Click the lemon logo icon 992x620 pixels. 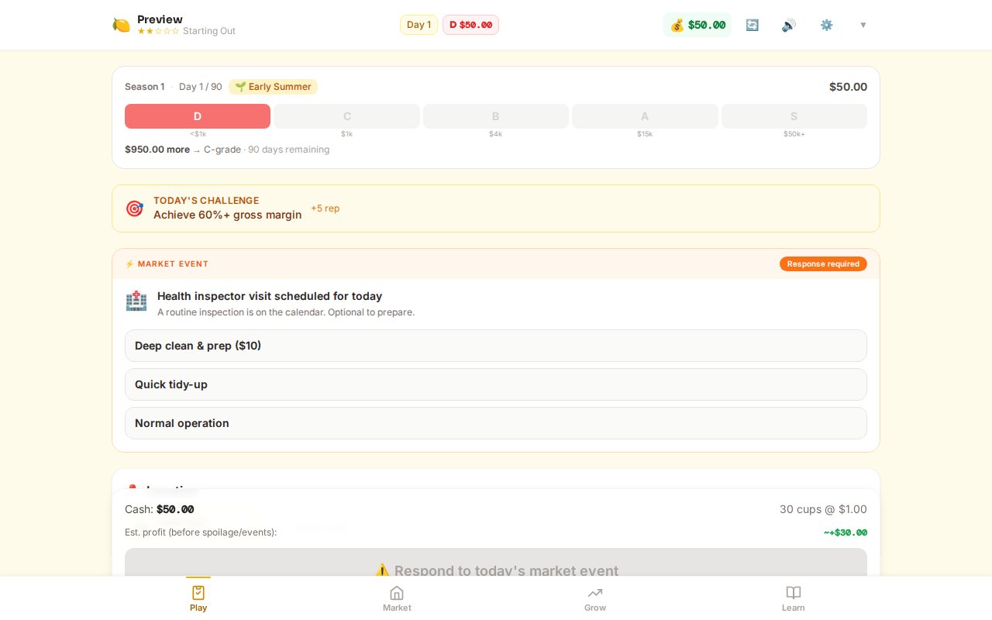[x=121, y=25]
